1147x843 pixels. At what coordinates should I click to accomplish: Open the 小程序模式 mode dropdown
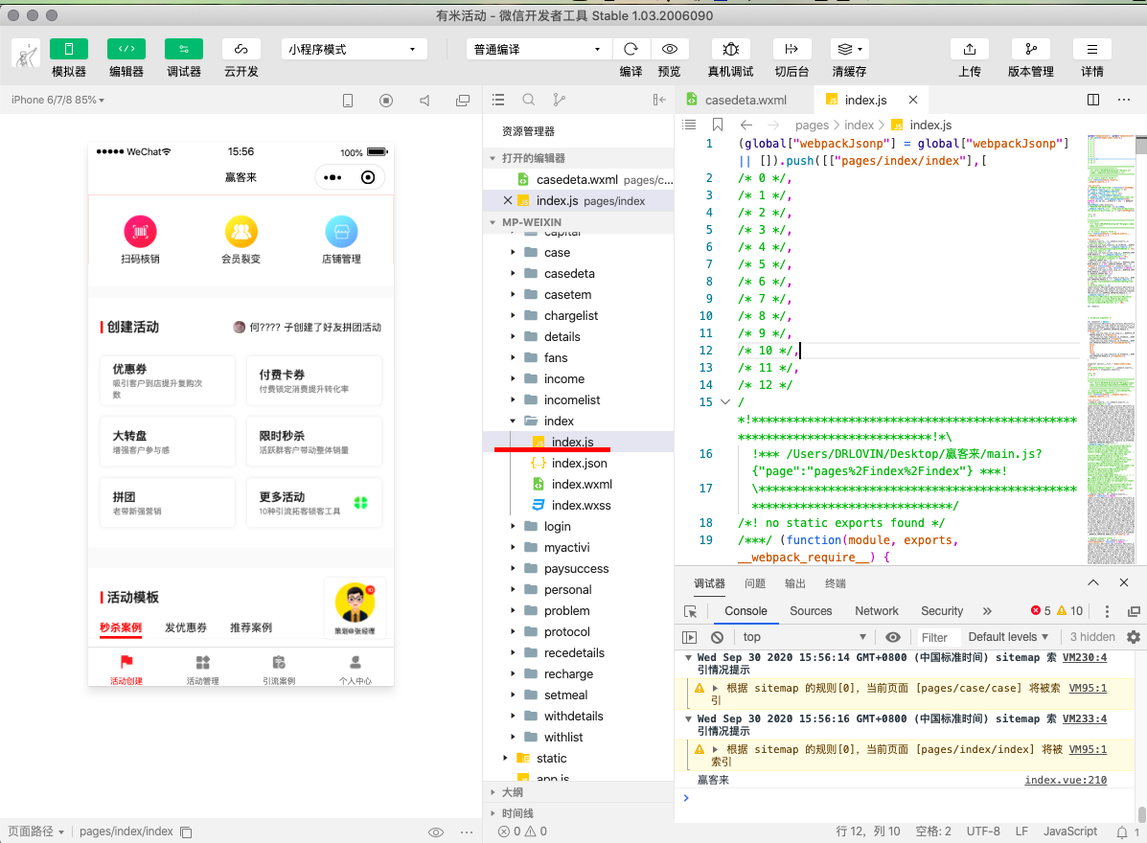[x=353, y=49]
